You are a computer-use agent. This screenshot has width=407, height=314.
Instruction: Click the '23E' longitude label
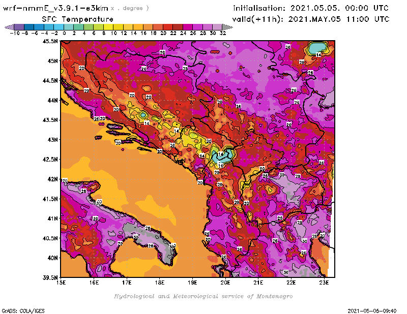click(324, 282)
